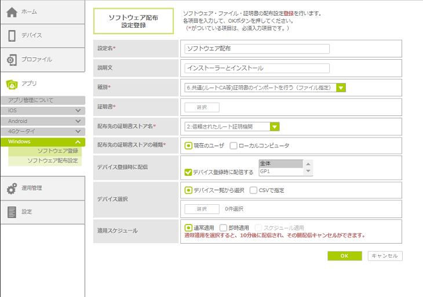Screen dimensions: 423x297
Task: Open ソフトウェア登録 menu item
Action: coord(57,151)
